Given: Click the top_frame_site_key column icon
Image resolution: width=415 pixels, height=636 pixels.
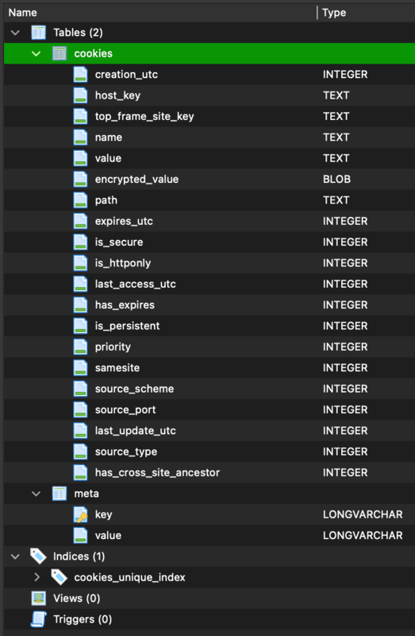Looking at the screenshot, I should [81, 116].
